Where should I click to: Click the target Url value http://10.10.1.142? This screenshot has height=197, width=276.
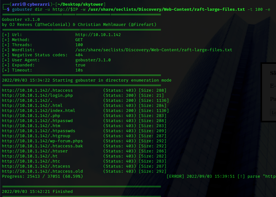coord(98,35)
